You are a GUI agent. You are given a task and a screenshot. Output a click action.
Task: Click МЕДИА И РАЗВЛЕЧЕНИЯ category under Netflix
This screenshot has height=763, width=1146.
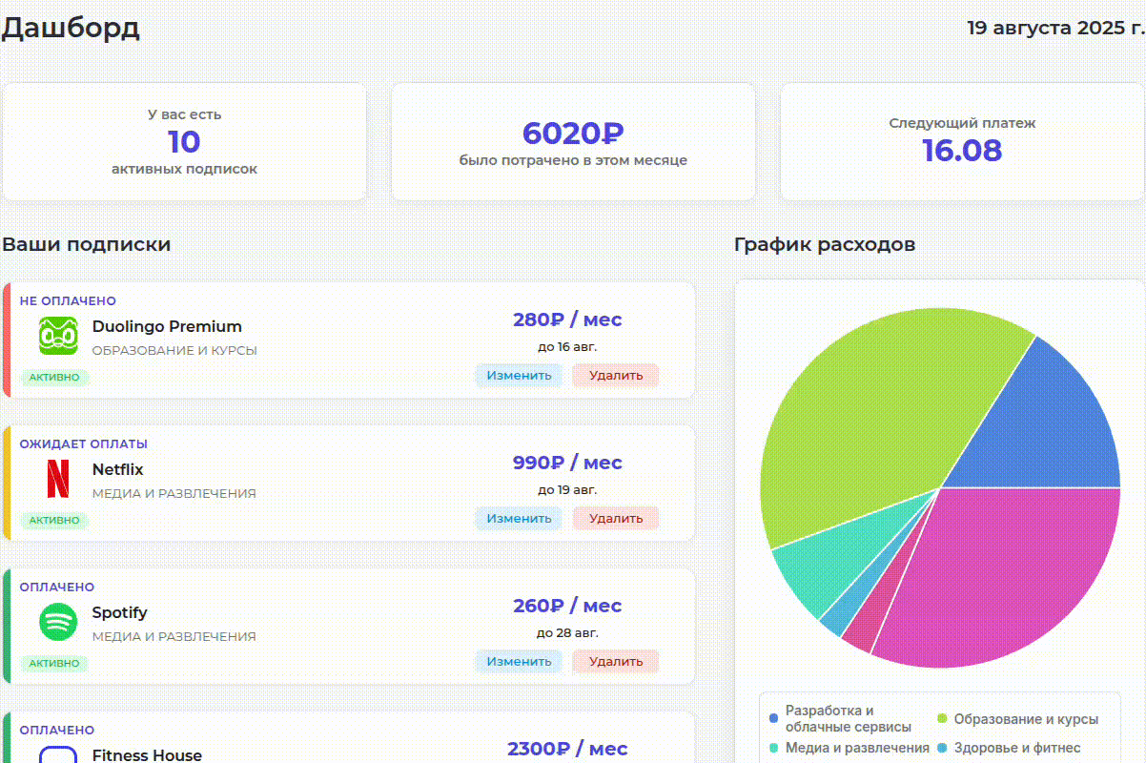coord(174,493)
